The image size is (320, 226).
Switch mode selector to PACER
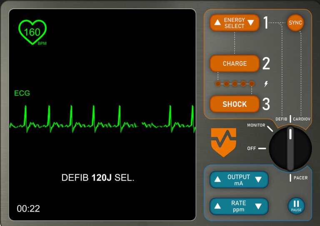tap(300, 178)
